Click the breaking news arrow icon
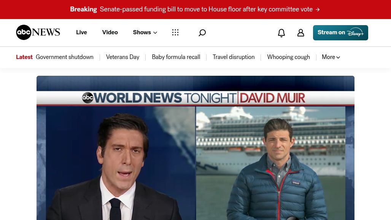 point(318,10)
